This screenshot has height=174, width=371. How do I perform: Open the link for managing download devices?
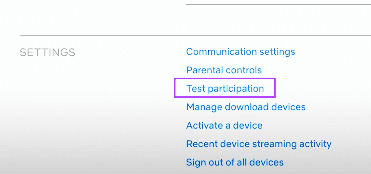[246, 107]
